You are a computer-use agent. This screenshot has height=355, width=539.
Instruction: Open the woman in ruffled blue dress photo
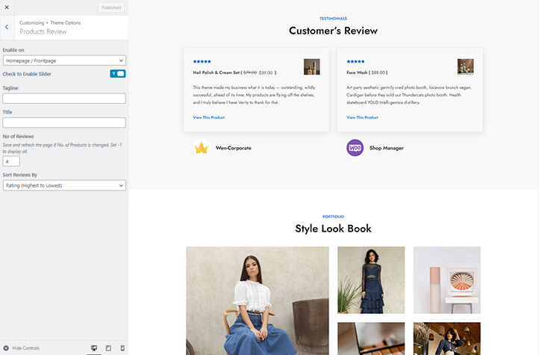(371, 280)
